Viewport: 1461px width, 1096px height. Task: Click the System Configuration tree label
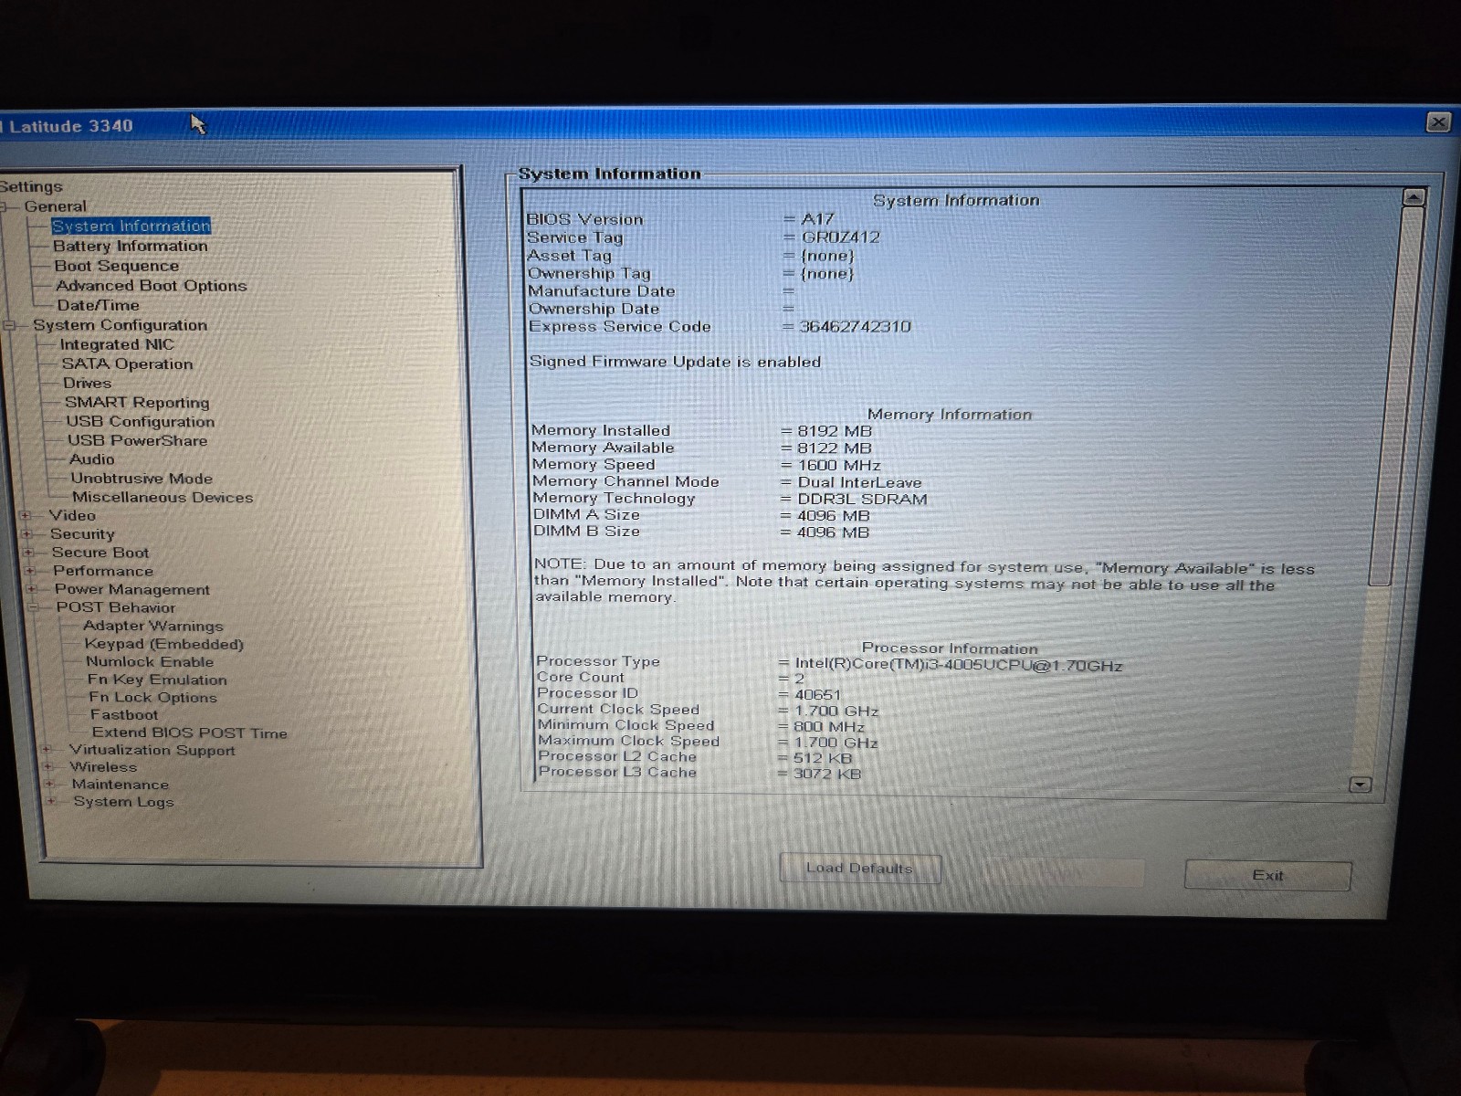(121, 325)
